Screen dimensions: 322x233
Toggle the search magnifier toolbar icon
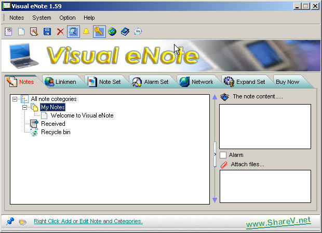tap(73, 32)
